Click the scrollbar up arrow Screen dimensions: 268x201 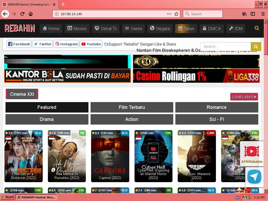(x=266, y=21)
